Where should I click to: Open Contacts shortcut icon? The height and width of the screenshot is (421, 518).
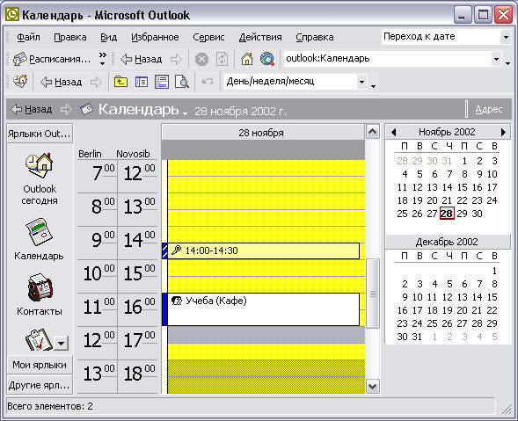(40, 287)
